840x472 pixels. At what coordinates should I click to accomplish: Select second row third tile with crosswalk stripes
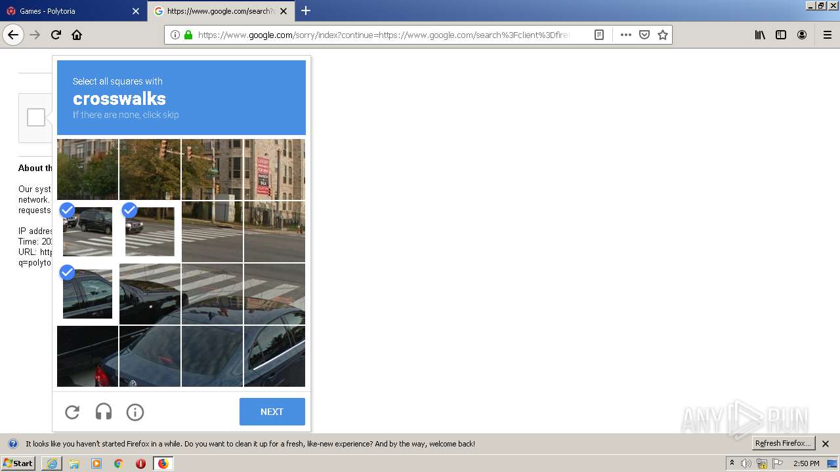[x=212, y=231]
